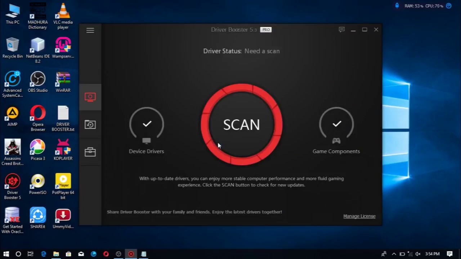Select DRIVER BOOSTER.txt file on desktop
Viewport: 461px width, 259px height.
pyautogui.click(x=63, y=119)
